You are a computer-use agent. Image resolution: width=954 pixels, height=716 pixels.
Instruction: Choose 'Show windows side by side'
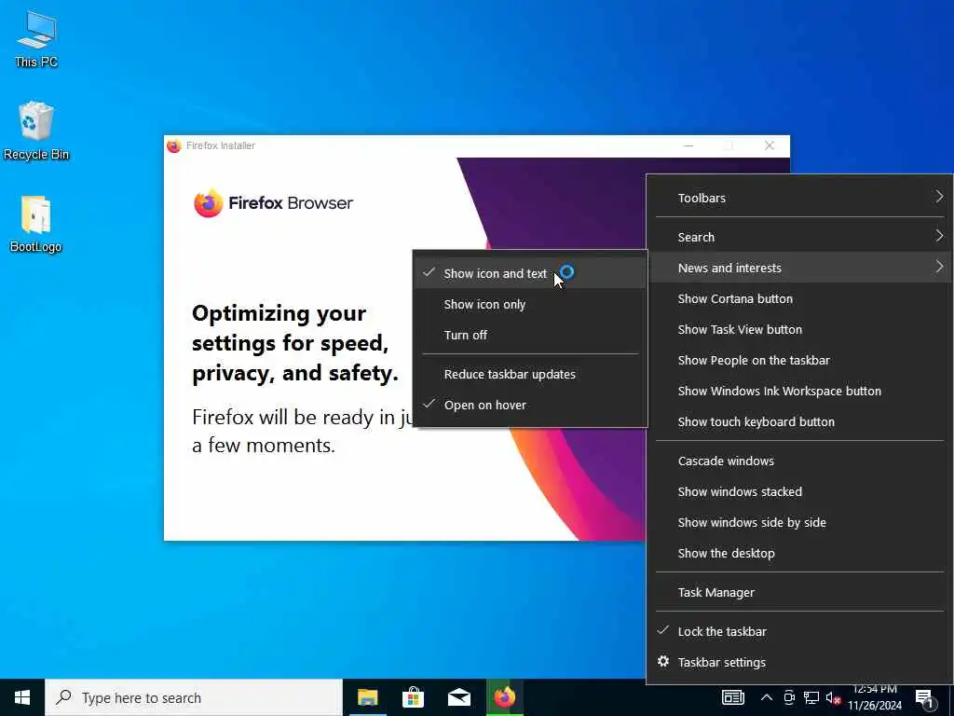pyautogui.click(x=798, y=522)
